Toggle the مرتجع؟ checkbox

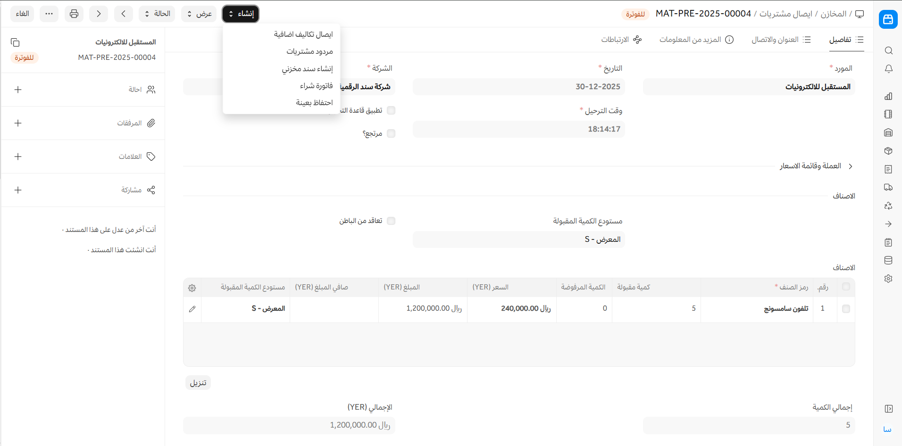coord(391,133)
